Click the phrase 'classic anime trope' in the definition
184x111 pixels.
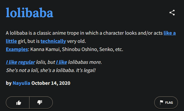[x=58, y=33]
